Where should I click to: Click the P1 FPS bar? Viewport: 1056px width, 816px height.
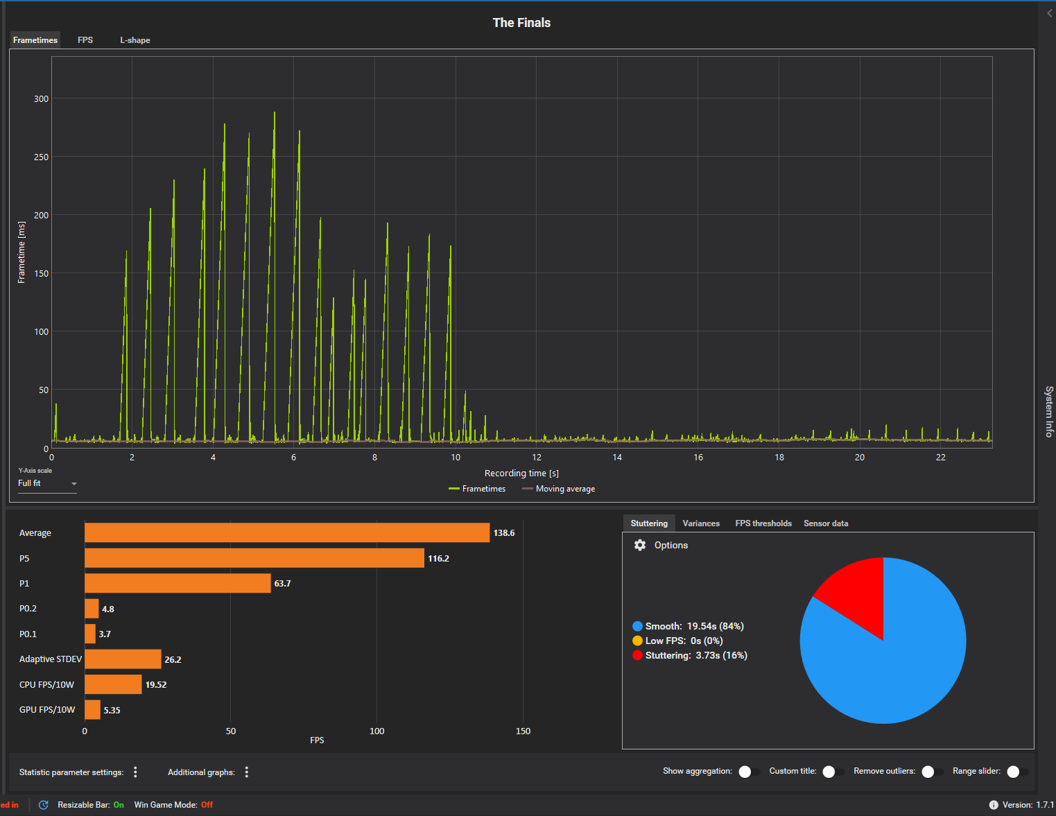pos(178,583)
